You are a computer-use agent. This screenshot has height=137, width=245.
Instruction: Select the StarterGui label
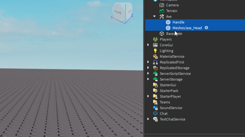point(168,85)
